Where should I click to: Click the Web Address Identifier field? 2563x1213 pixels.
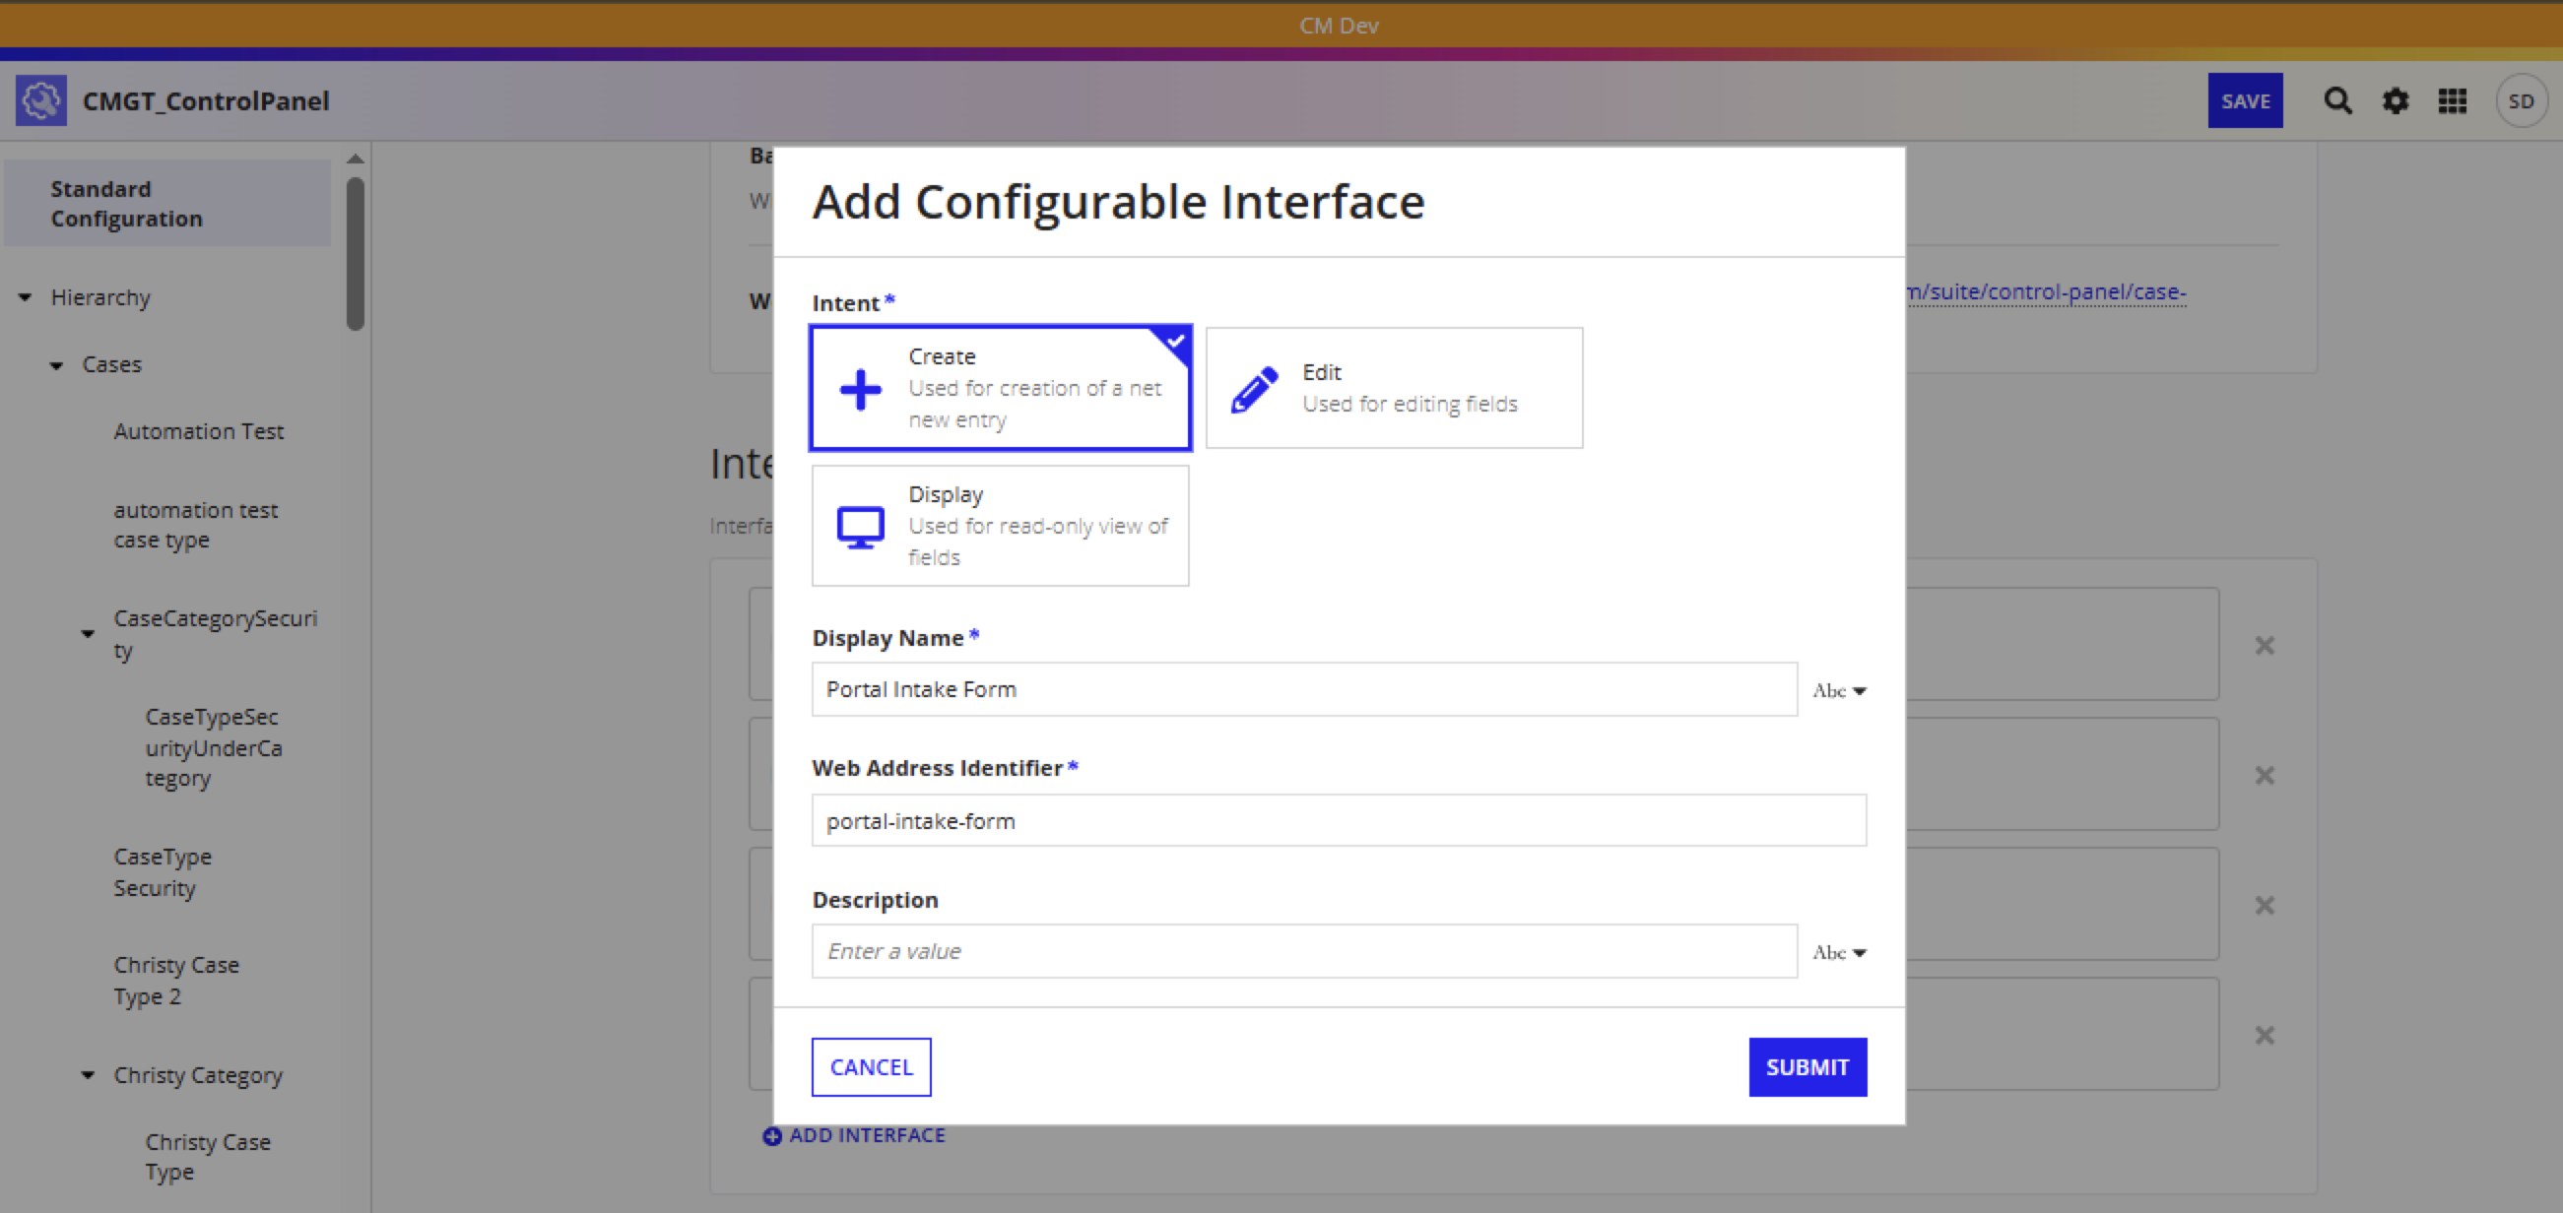[1339, 820]
